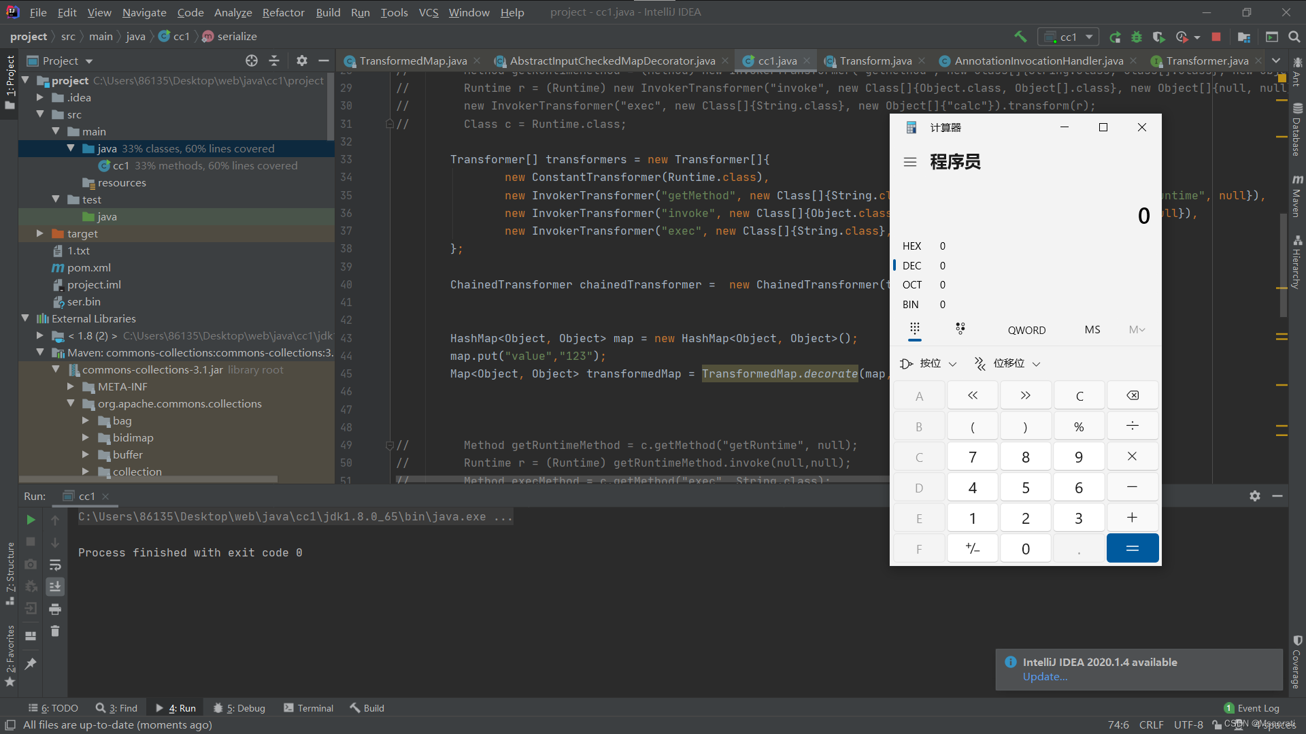The width and height of the screenshot is (1306, 734).
Task: Collapse all in Project panel
Action: (274, 61)
